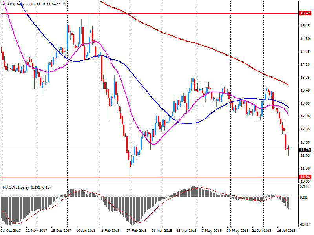Image resolution: width=314 pixels, height=235 pixels.
Task: Click the 14.10 price scale value
Action: tap(305, 64)
